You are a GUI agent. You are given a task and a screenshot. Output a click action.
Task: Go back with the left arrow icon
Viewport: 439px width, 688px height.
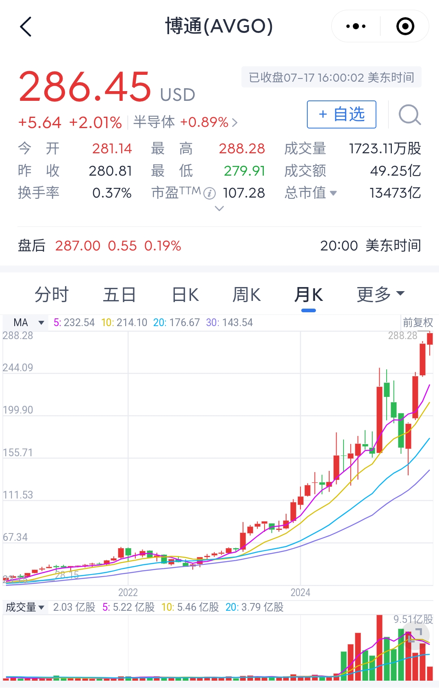click(26, 27)
